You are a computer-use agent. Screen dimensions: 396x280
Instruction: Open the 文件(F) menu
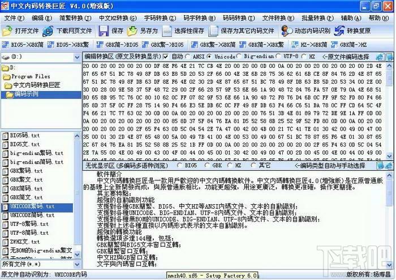14,18
